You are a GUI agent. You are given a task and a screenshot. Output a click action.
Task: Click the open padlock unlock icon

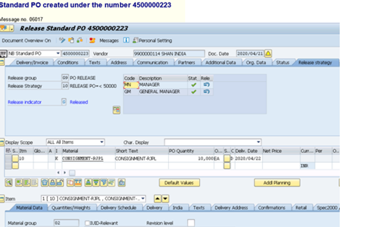60,183
